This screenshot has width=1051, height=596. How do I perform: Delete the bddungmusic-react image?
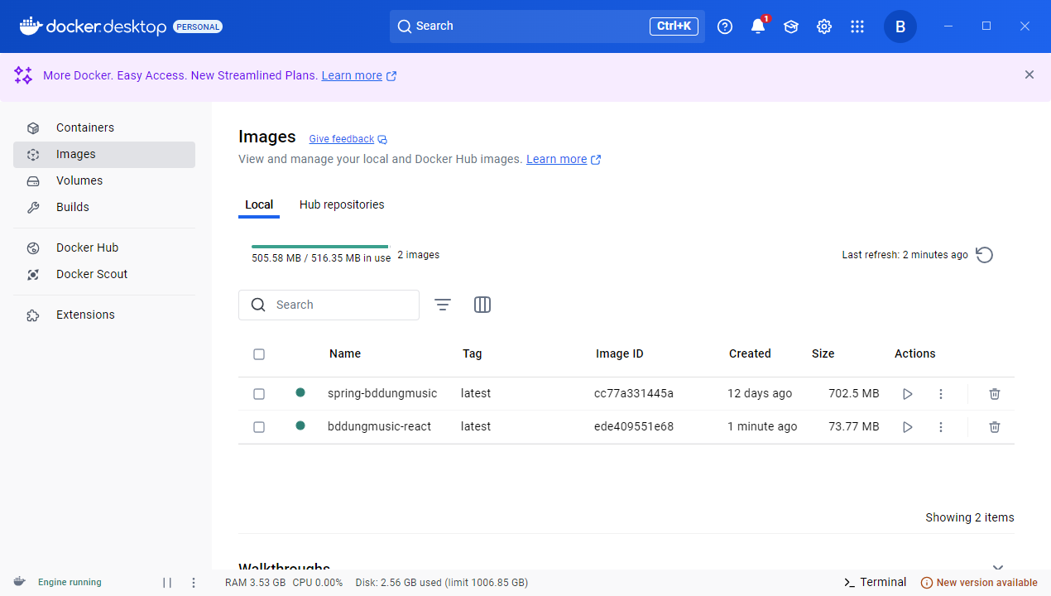(x=995, y=427)
